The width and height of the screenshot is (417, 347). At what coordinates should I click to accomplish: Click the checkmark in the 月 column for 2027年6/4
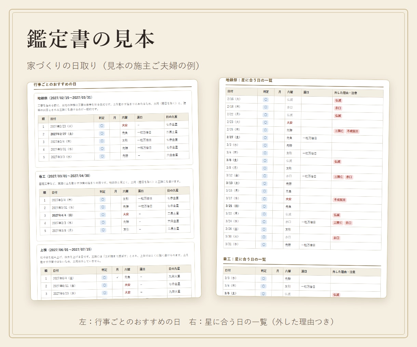click(x=117, y=277)
